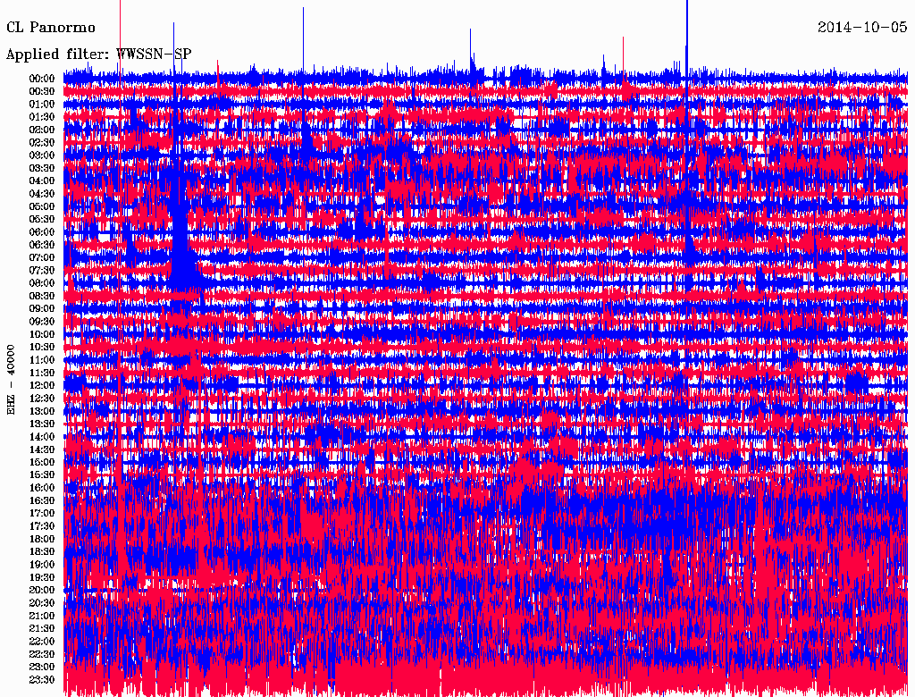Select the 18:30 time label

[x=42, y=551]
